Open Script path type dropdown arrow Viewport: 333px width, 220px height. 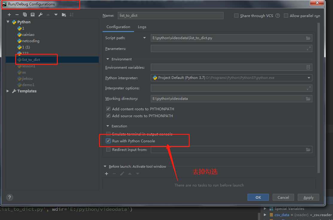click(x=145, y=38)
